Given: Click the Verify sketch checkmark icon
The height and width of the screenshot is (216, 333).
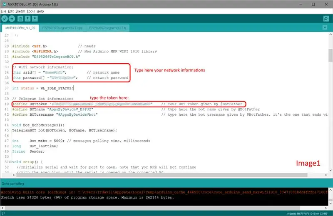Looking at the screenshot, I should coord(5,19).
